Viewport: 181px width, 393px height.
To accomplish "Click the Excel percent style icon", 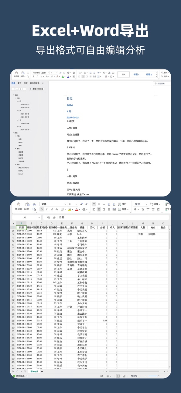I will click(x=143, y=209).
